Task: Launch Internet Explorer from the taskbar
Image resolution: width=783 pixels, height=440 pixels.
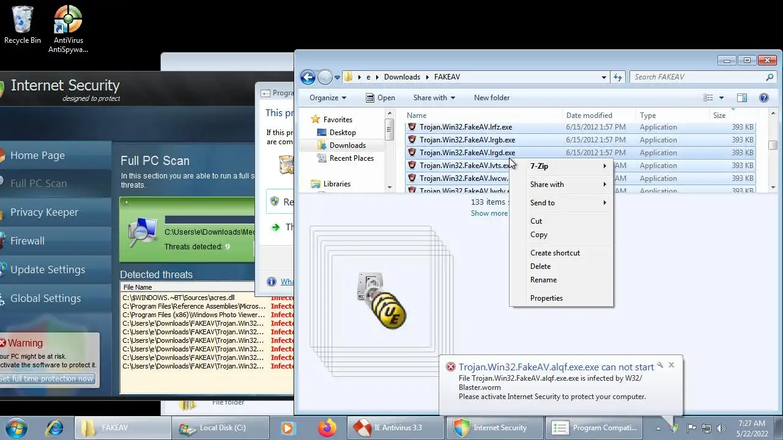Action: click(54, 428)
